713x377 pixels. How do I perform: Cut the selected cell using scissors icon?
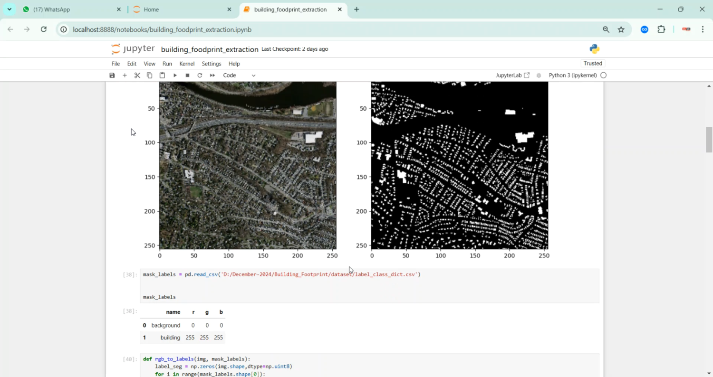coord(137,75)
